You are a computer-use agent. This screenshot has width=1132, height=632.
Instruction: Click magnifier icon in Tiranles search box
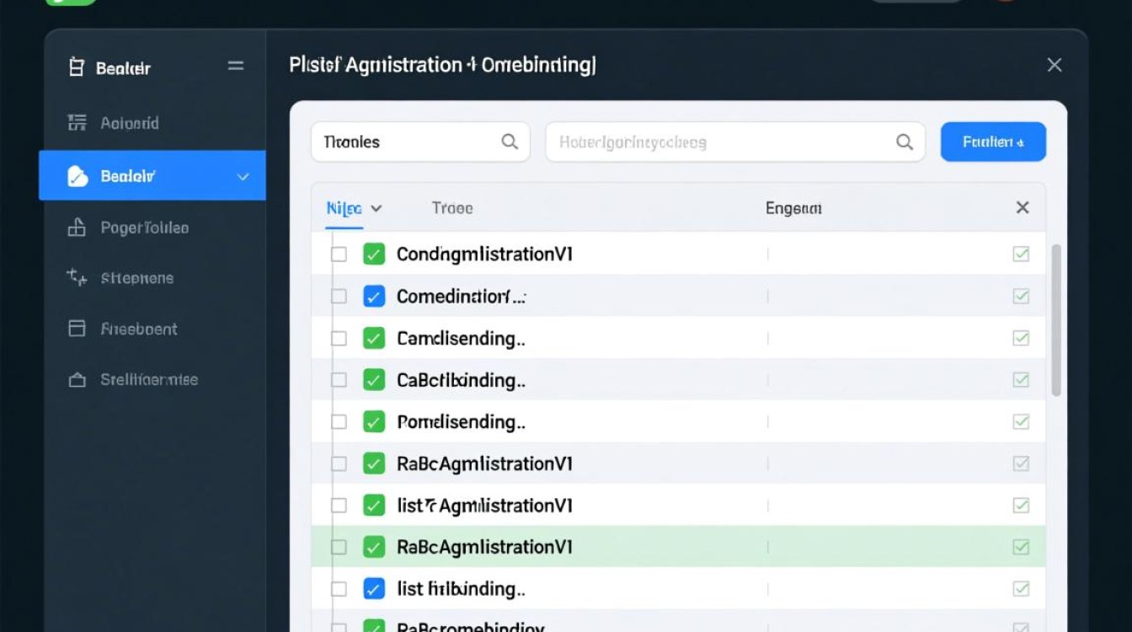tap(510, 142)
